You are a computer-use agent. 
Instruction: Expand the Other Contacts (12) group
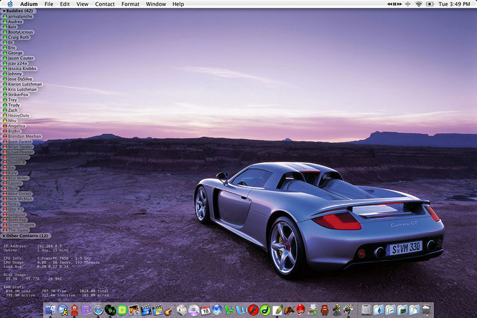tap(4, 236)
